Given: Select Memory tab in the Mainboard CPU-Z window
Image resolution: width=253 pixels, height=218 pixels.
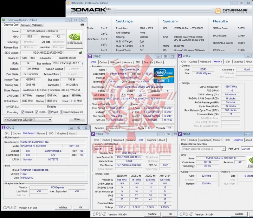Looking at the screenshot, I should click(41, 134).
